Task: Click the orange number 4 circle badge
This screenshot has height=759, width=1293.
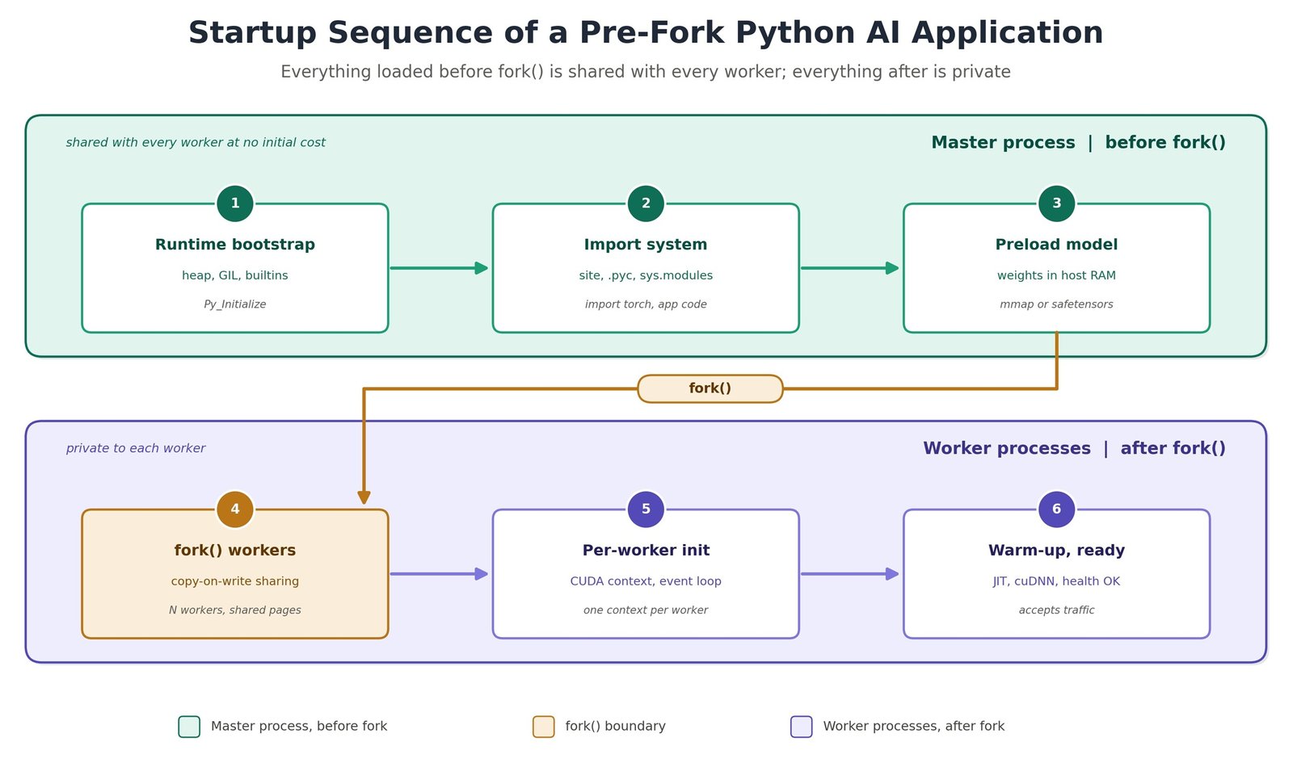Action: [235, 509]
